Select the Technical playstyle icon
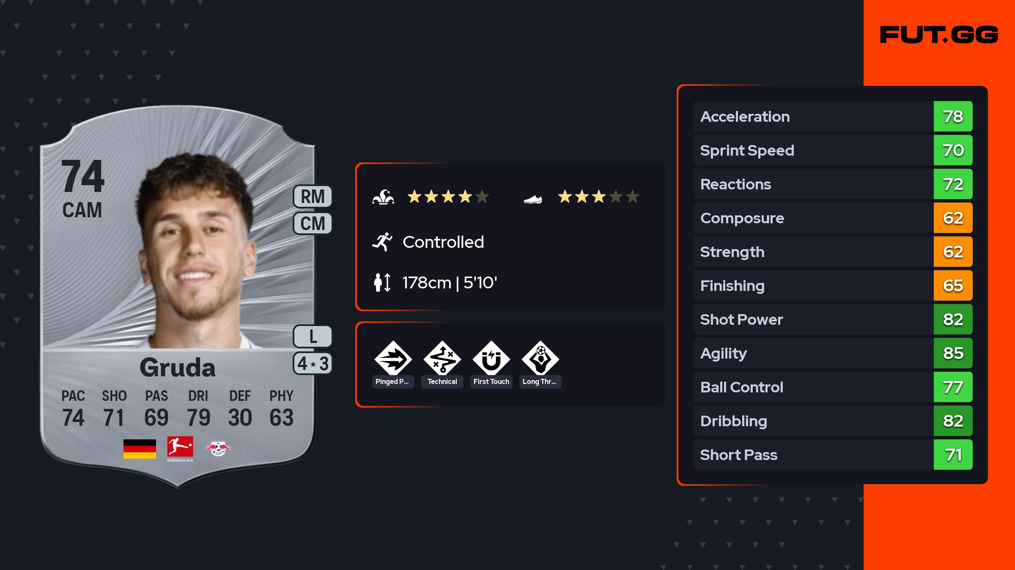This screenshot has width=1015, height=570. 442,359
